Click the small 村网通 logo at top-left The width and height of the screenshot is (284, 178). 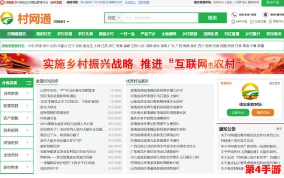(2, 2)
